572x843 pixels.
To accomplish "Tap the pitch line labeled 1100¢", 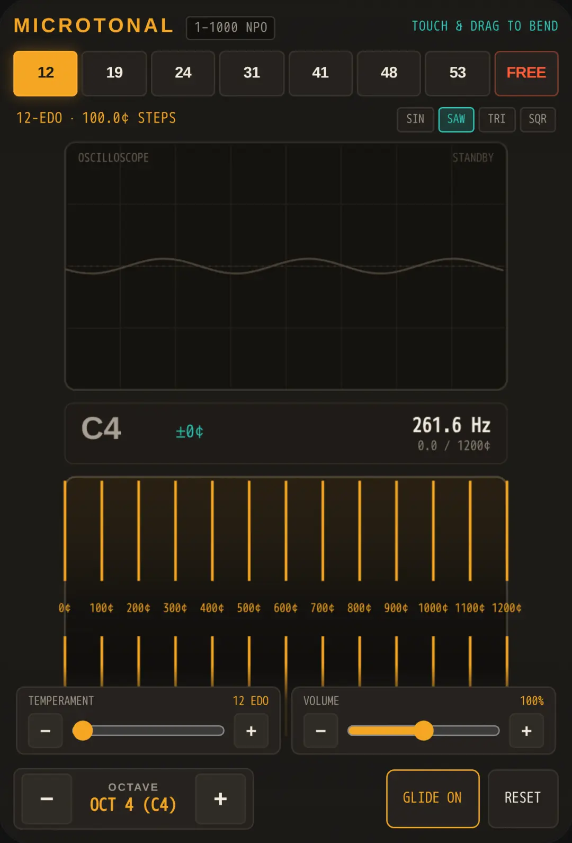I will point(470,530).
